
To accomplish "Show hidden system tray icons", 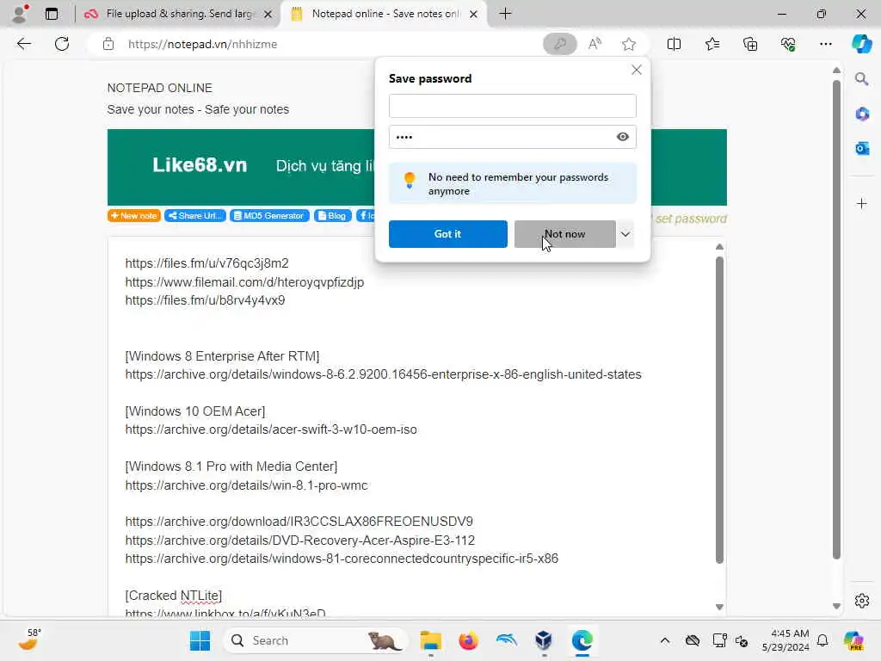I will coord(665,640).
